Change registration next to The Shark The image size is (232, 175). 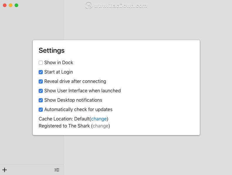point(100,126)
